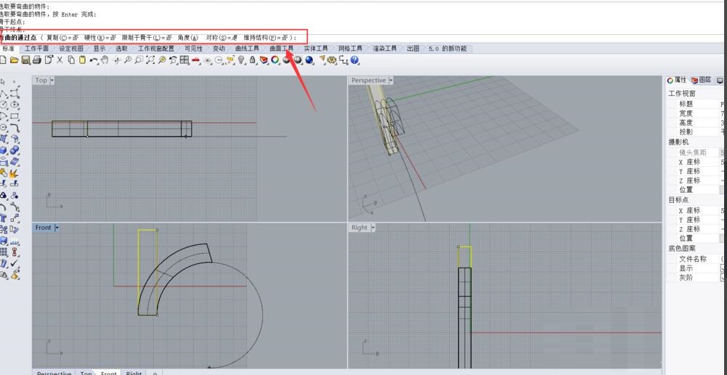Toggle the 显示 checkbox in properties
This screenshot has height=375, width=727.
pyautogui.click(x=723, y=268)
